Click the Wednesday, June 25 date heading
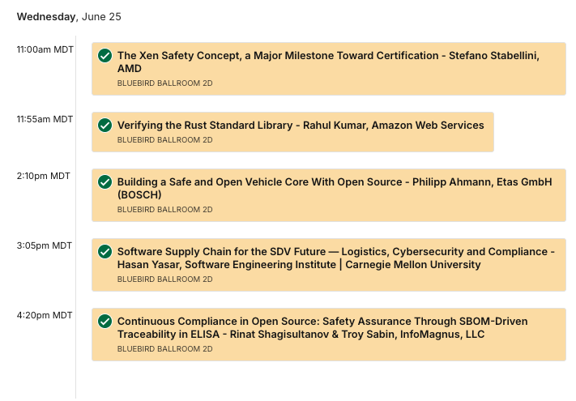This screenshot has width=576, height=401. pos(69,17)
